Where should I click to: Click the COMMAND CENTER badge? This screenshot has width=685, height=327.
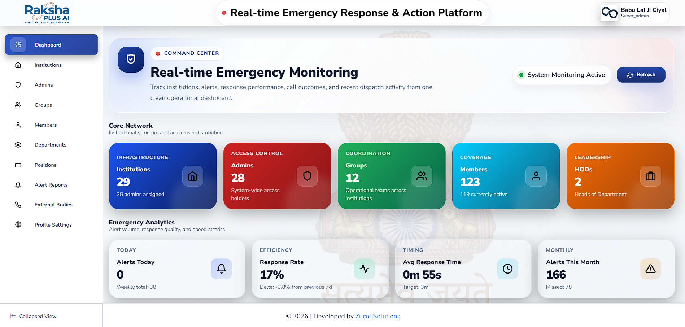[187, 53]
